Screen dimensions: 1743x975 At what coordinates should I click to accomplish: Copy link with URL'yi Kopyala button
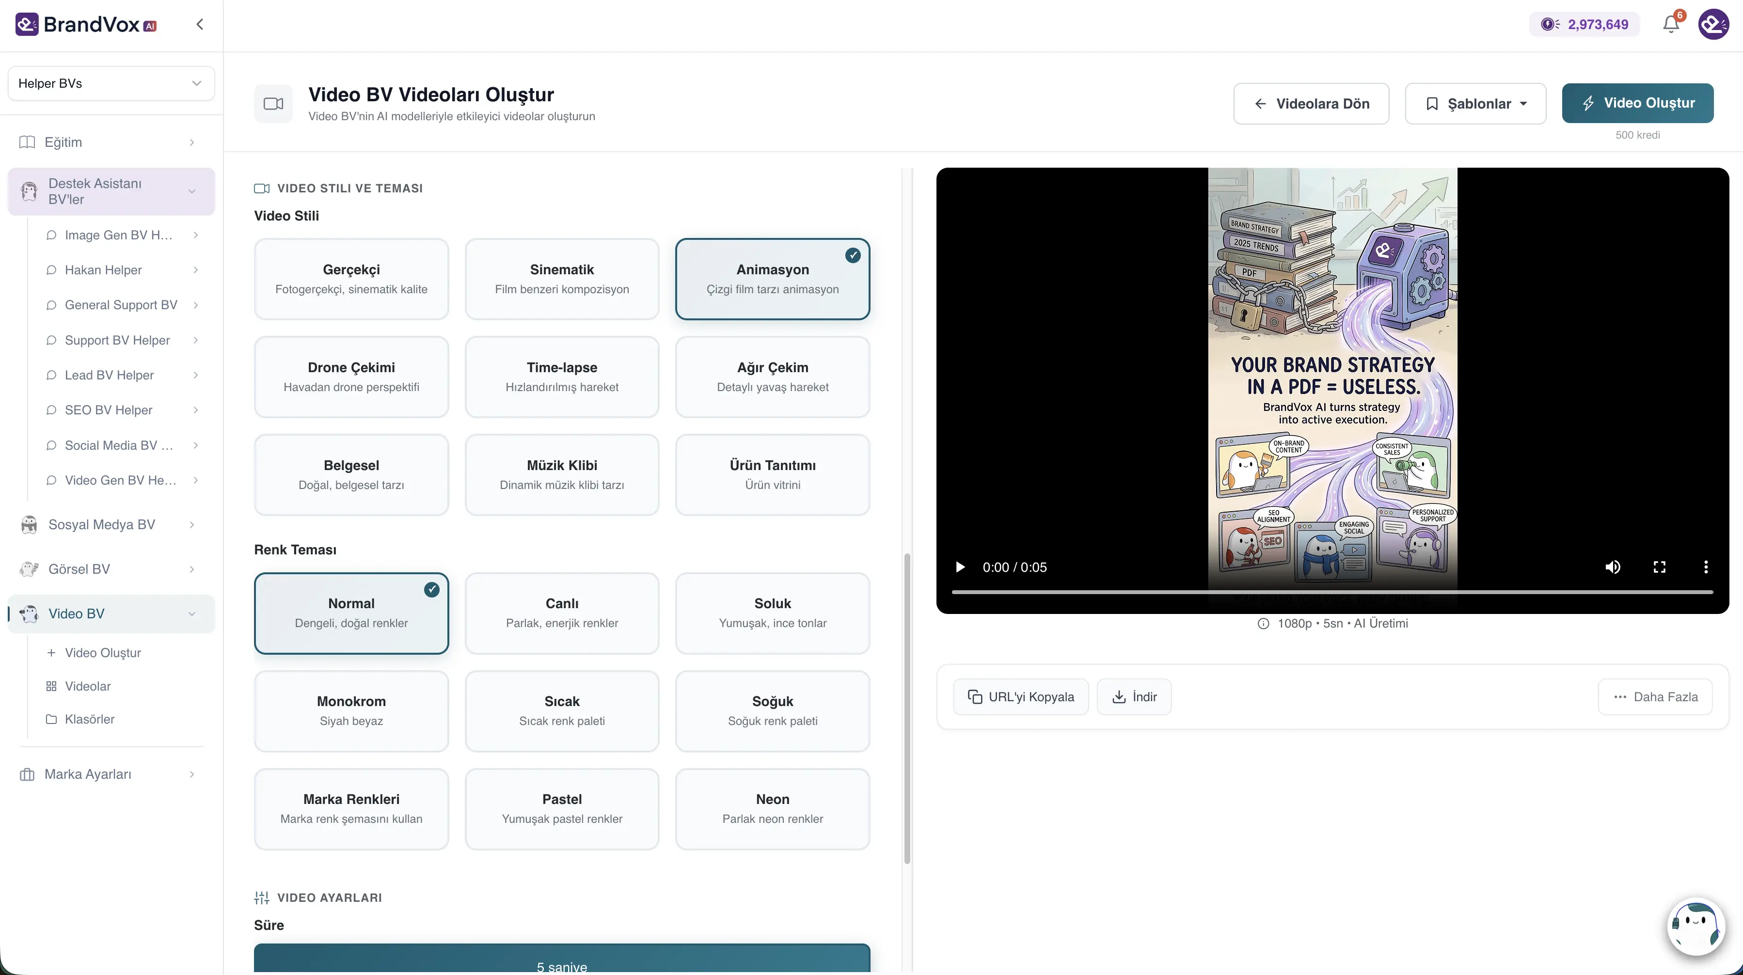click(x=1021, y=697)
